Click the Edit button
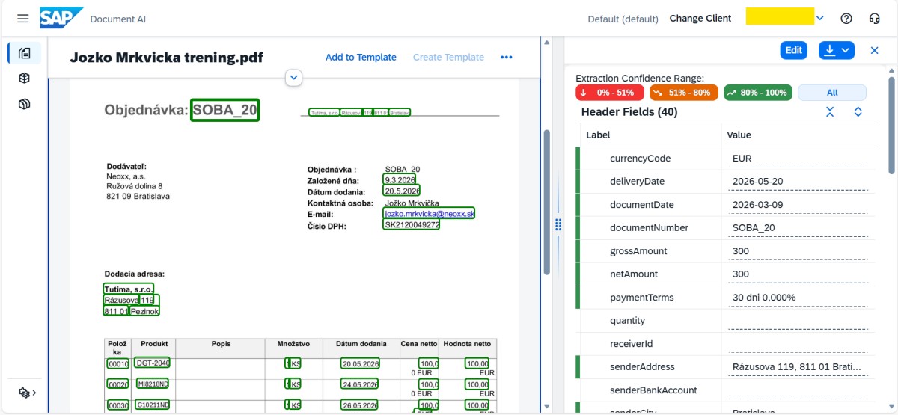 (x=793, y=50)
